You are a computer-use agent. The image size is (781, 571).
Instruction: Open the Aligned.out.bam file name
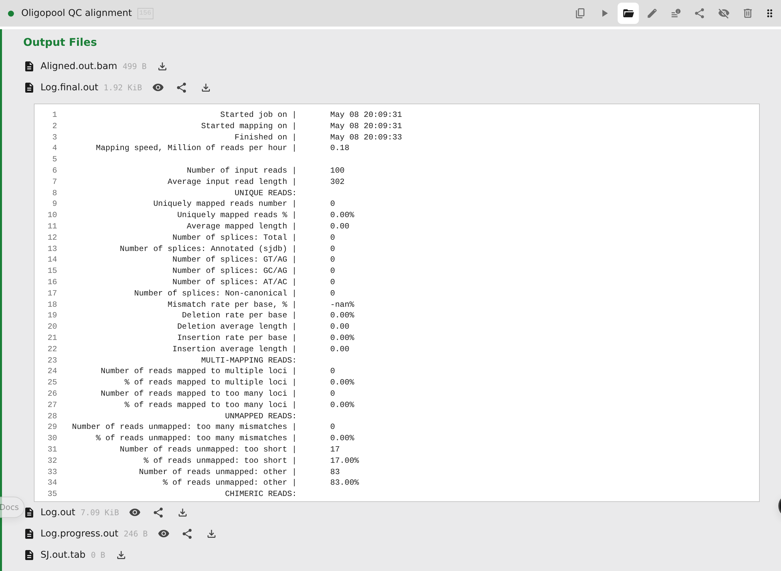(x=78, y=66)
